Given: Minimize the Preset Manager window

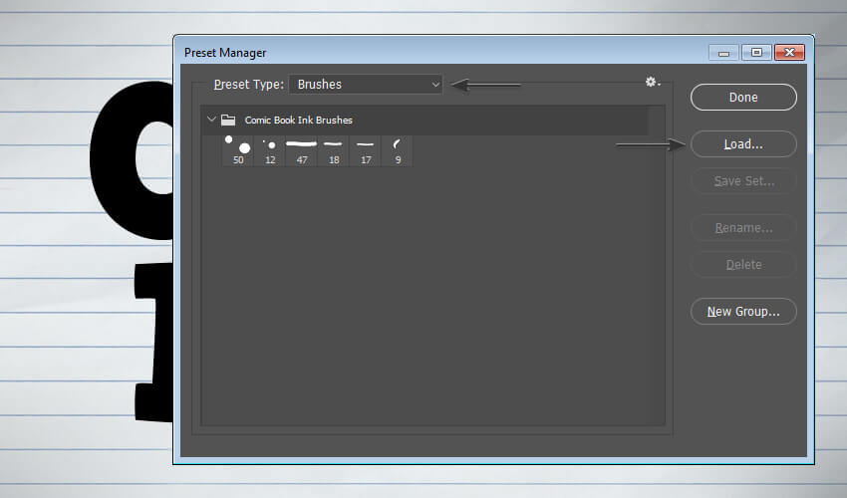Looking at the screenshot, I should 723,53.
